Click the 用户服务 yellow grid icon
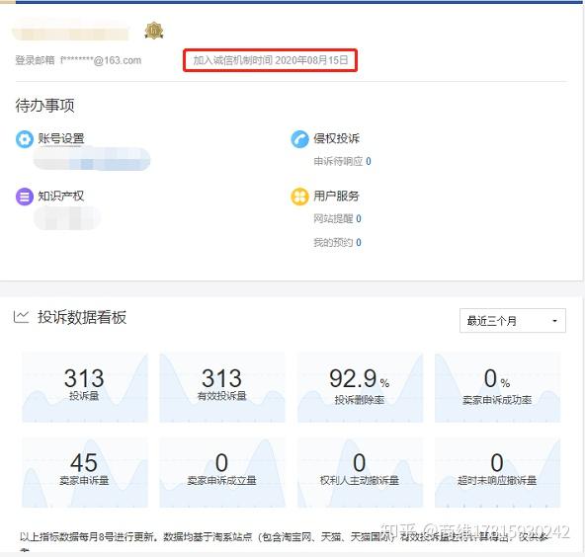Screen dimensions: 585x557 [300, 197]
